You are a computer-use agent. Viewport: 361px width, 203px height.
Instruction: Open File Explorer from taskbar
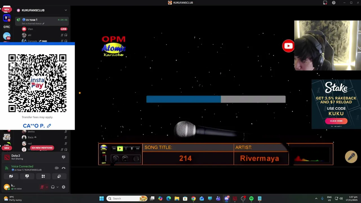pos(177,198)
